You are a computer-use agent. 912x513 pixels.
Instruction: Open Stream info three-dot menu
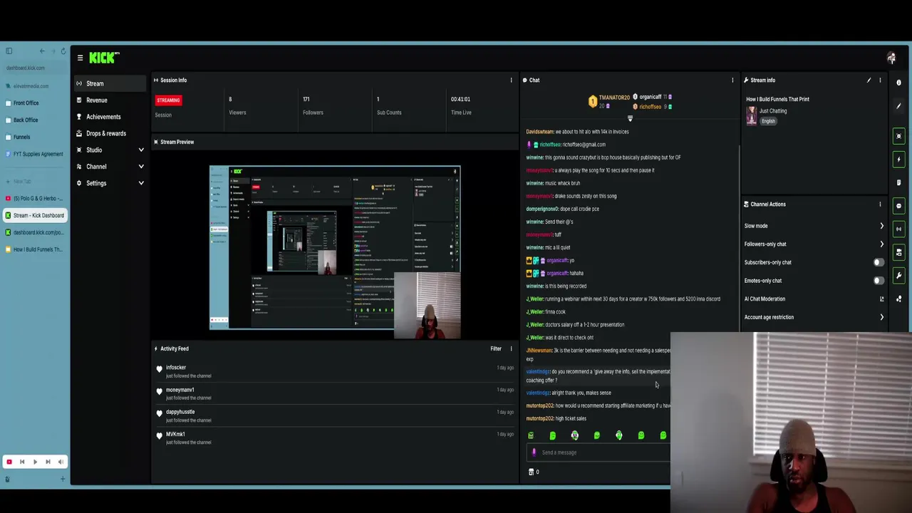tap(880, 80)
